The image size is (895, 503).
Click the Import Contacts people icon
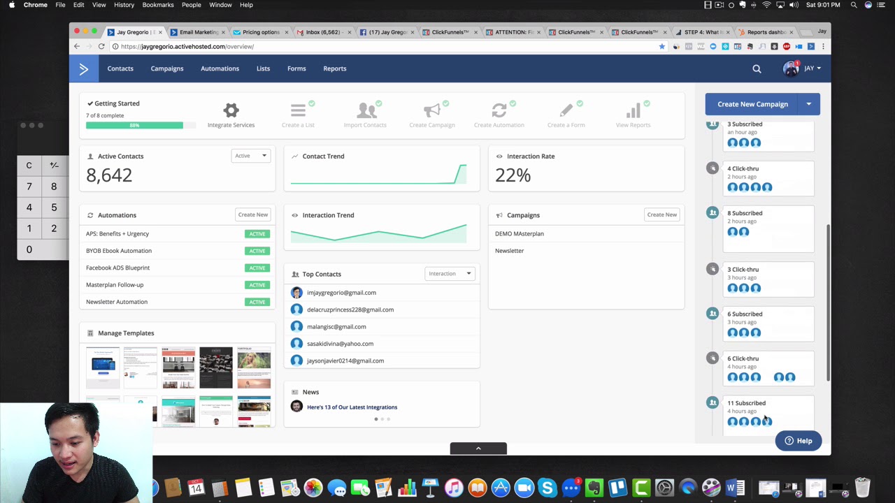point(366,110)
